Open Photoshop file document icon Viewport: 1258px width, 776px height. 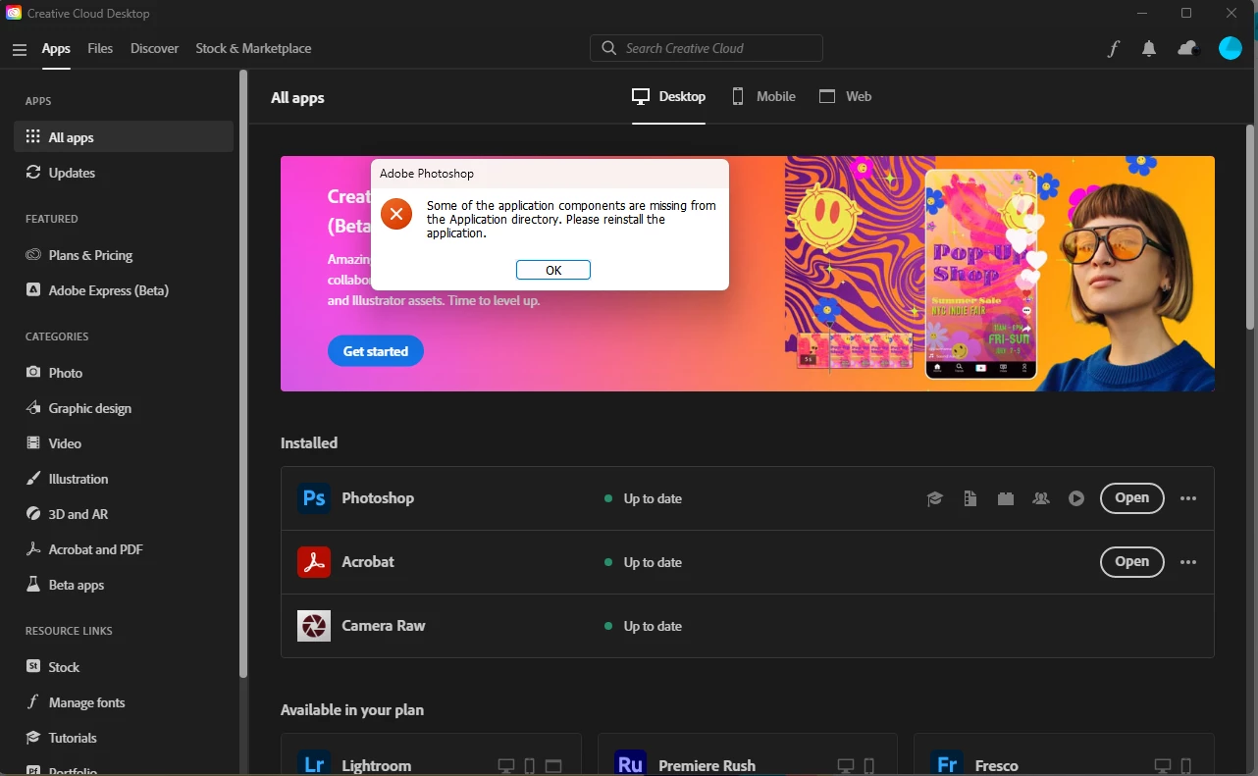tap(970, 498)
